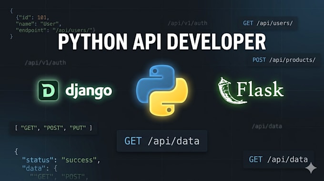Click the /api/v1/auth text beside GET /api/users/
The width and height of the screenshot is (324, 181).
[x=187, y=23]
